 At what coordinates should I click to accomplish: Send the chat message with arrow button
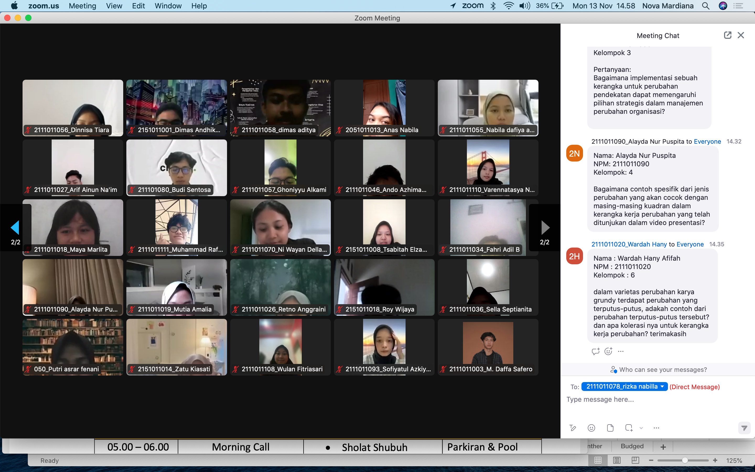pos(744,428)
